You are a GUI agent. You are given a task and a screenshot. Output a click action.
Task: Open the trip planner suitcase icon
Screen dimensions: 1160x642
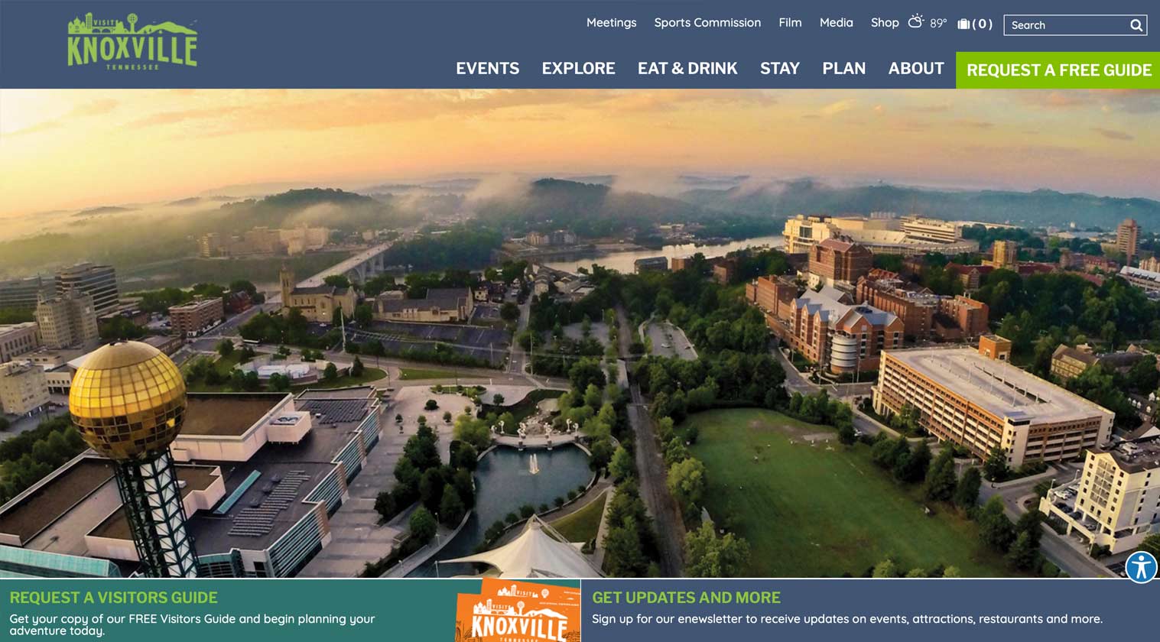964,24
